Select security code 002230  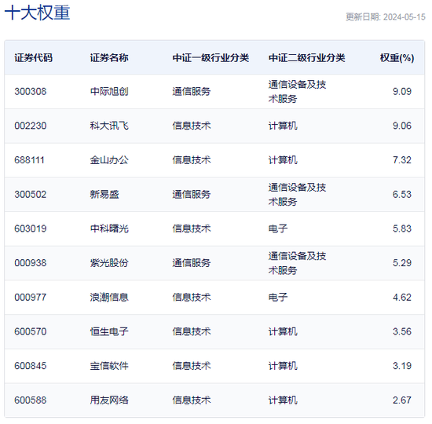pos(31,126)
